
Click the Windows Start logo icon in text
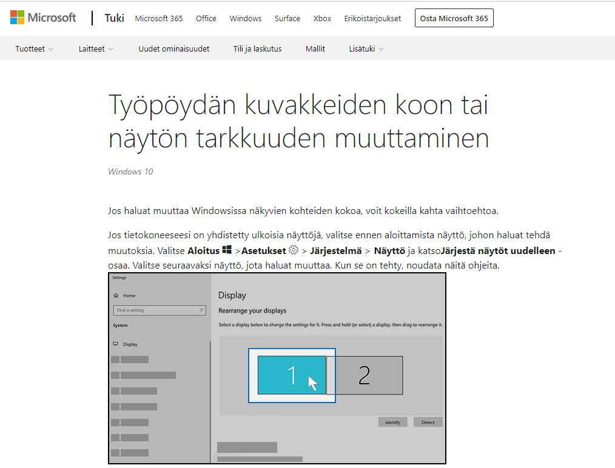point(227,250)
